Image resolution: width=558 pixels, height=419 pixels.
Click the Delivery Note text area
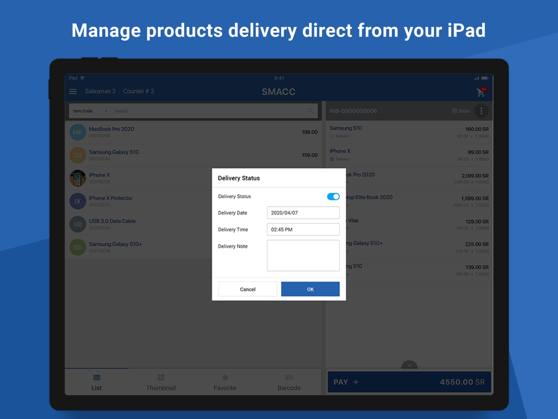pyautogui.click(x=303, y=255)
